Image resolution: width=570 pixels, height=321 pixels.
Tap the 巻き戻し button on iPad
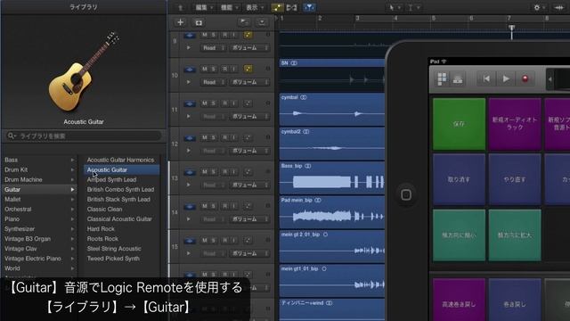coord(515,300)
